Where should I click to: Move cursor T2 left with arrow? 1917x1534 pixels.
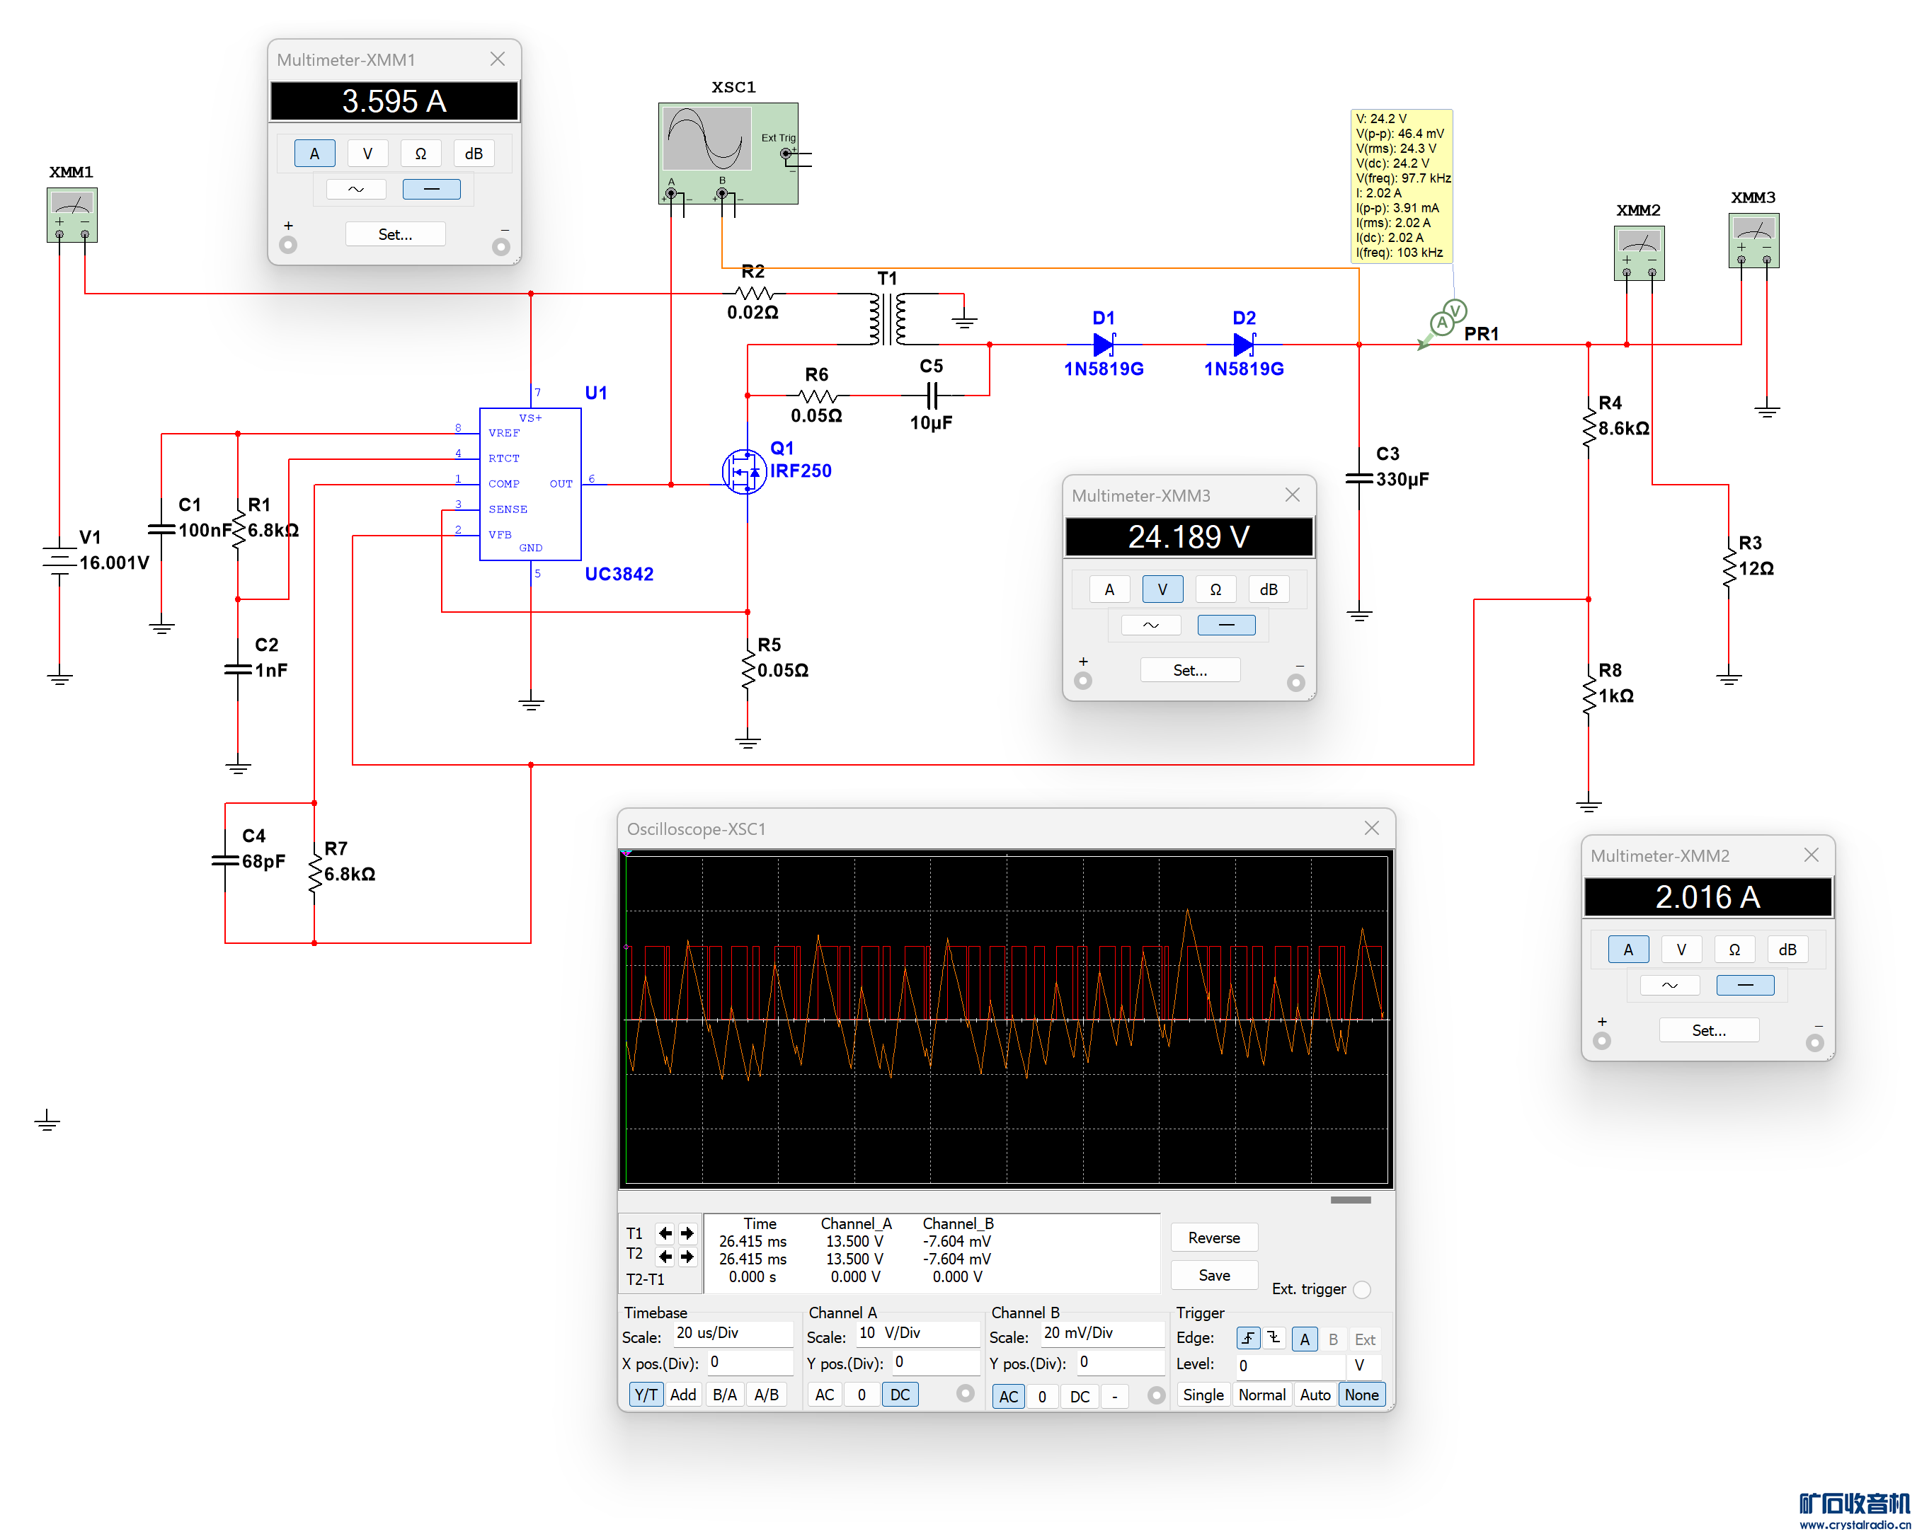(664, 1256)
